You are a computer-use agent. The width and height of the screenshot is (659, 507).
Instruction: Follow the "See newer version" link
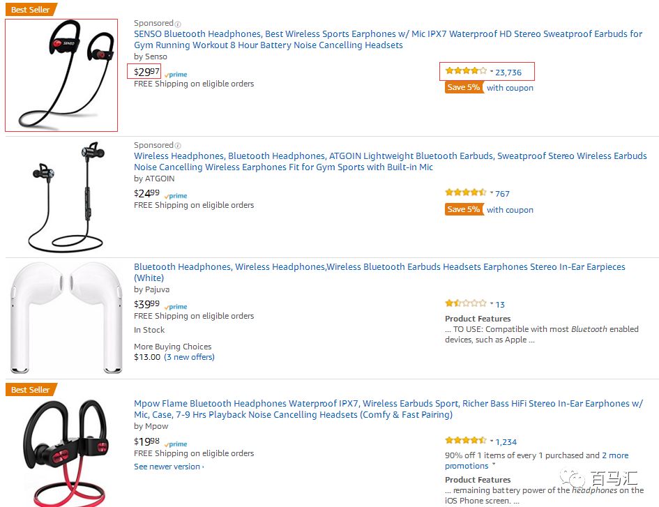[168, 467]
